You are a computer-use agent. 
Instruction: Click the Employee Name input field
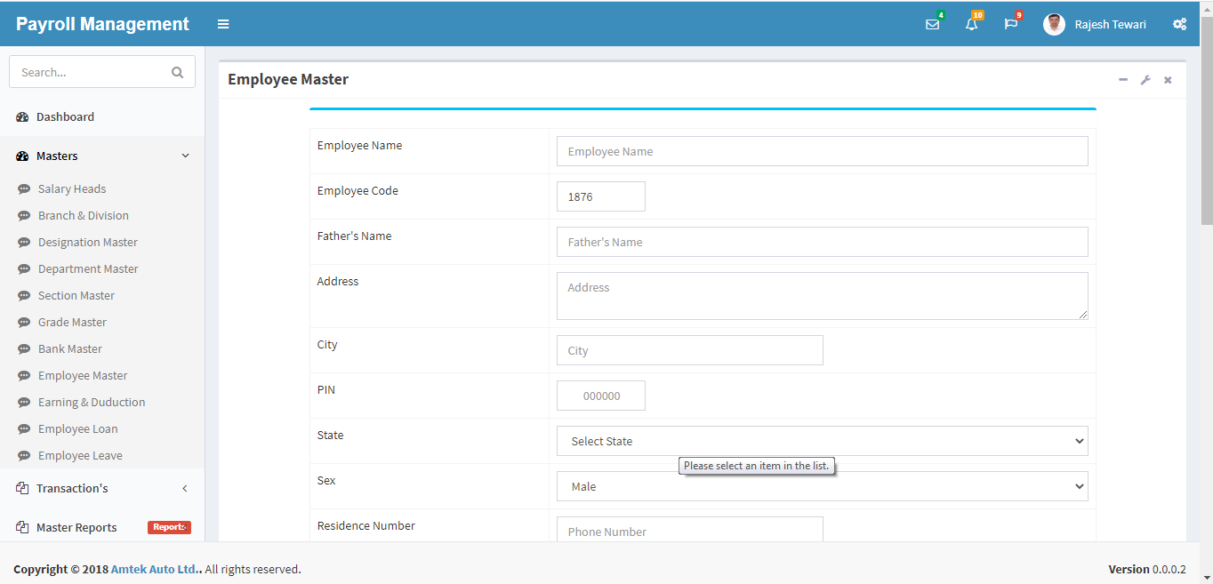coord(822,151)
